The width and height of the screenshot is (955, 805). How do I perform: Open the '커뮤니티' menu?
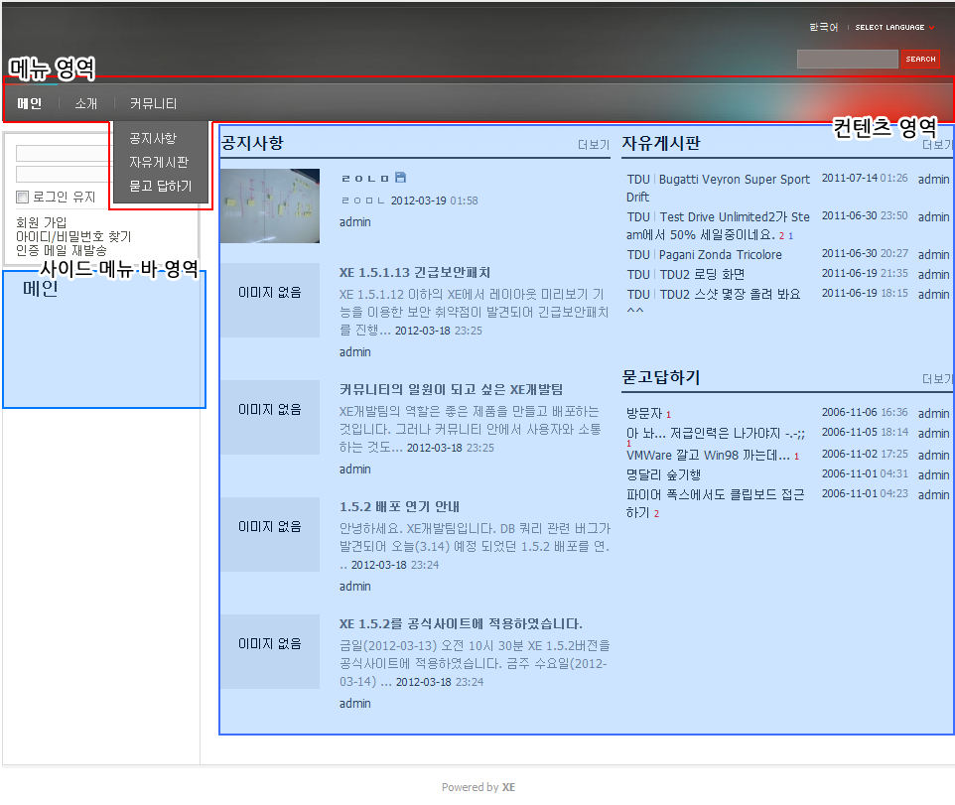click(153, 103)
